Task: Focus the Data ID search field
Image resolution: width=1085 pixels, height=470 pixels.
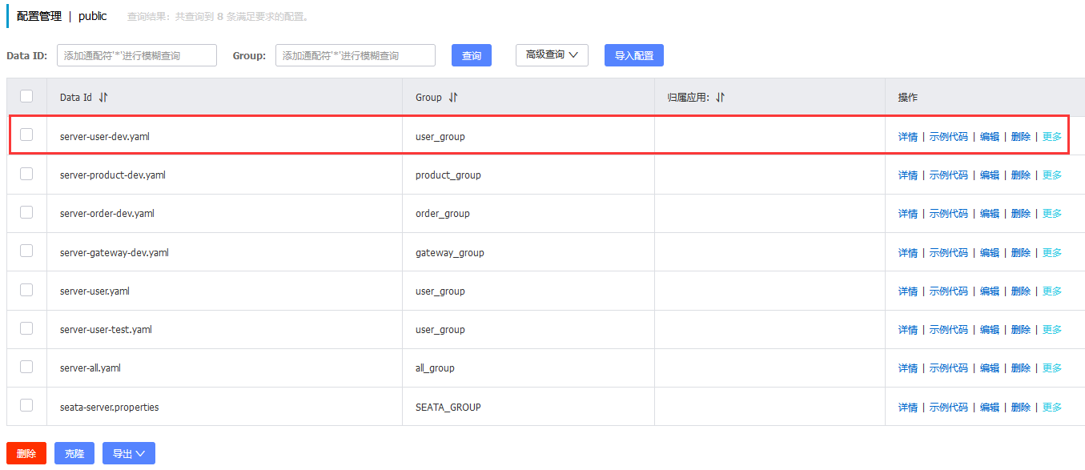Action: coord(137,55)
